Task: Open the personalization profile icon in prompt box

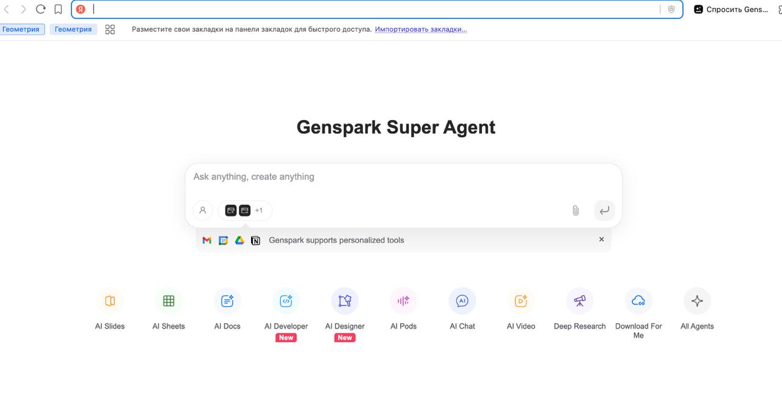Action: pos(203,210)
